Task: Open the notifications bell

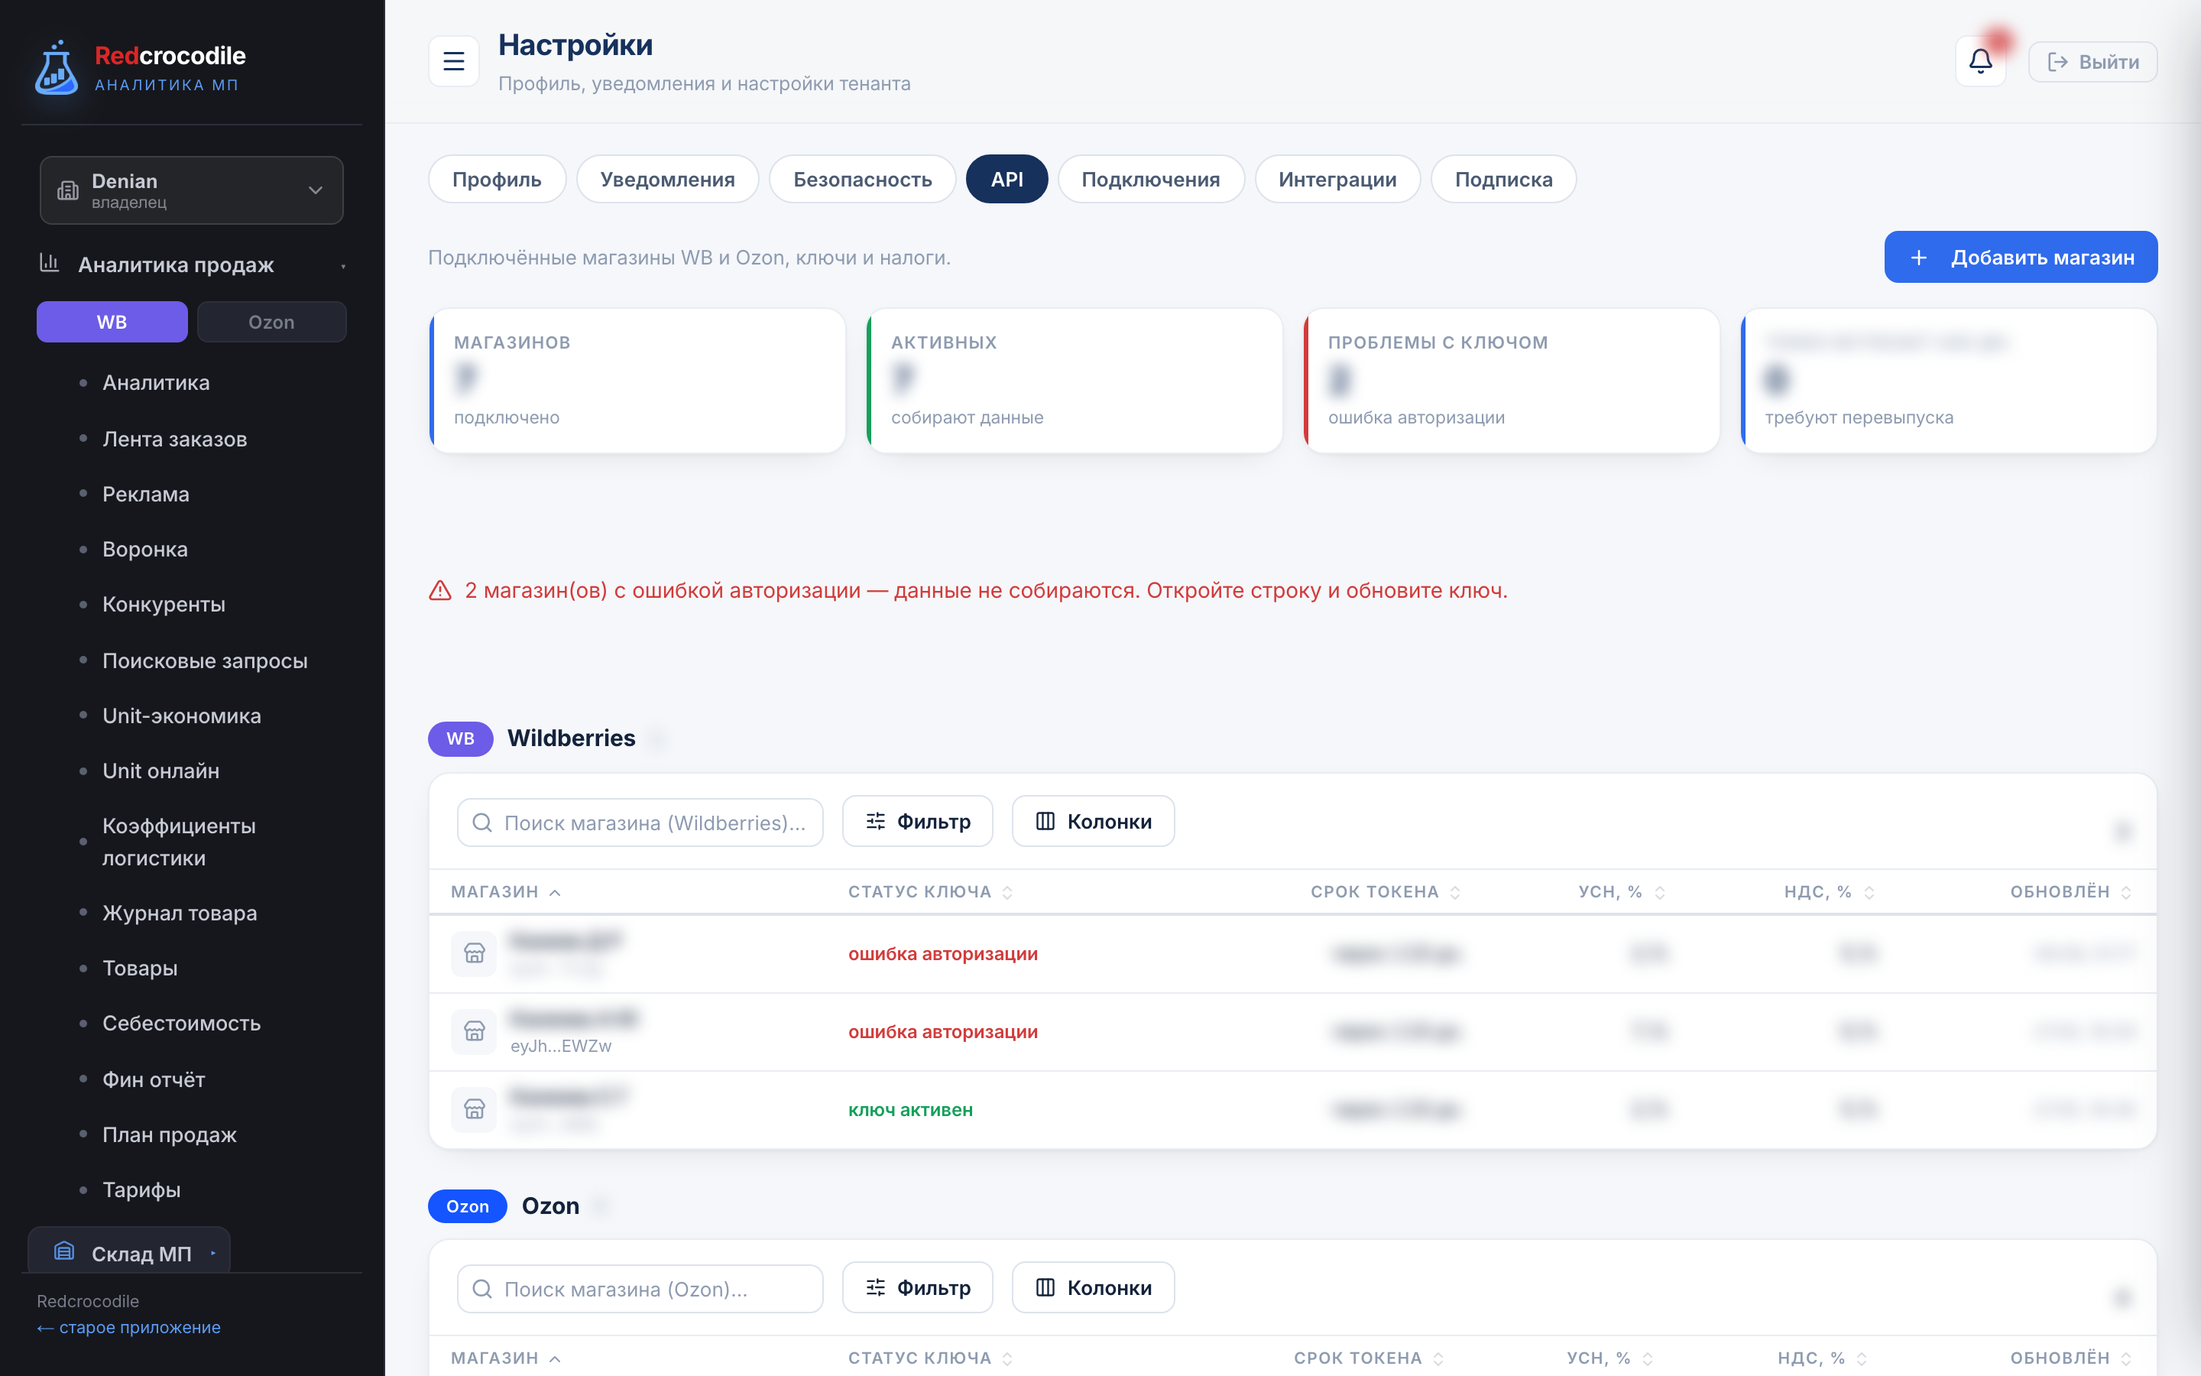Action: [1980, 61]
